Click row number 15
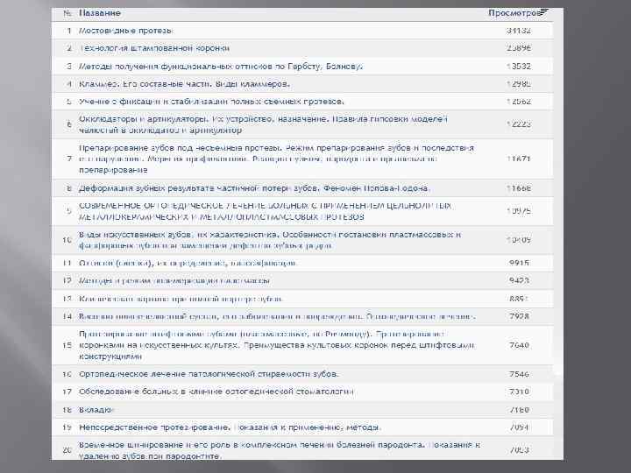Screen dimensions: 631x473 [x=67, y=345]
